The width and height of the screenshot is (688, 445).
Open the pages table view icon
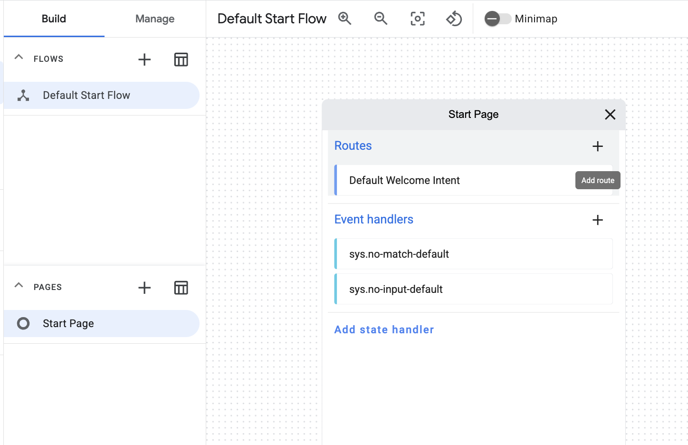click(x=181, y=288)
